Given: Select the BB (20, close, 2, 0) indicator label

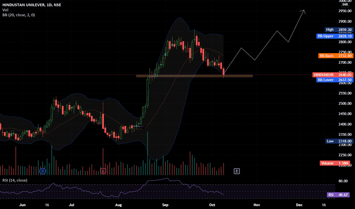Looking at the screenshot, I should 19,15.
